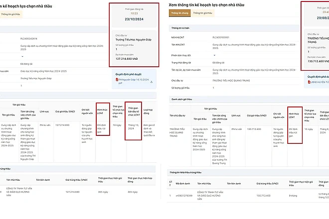Click the 'Trạng thái đăng tải' field label
This screenshot has height=219, width=329.
[x=181, y=63]
